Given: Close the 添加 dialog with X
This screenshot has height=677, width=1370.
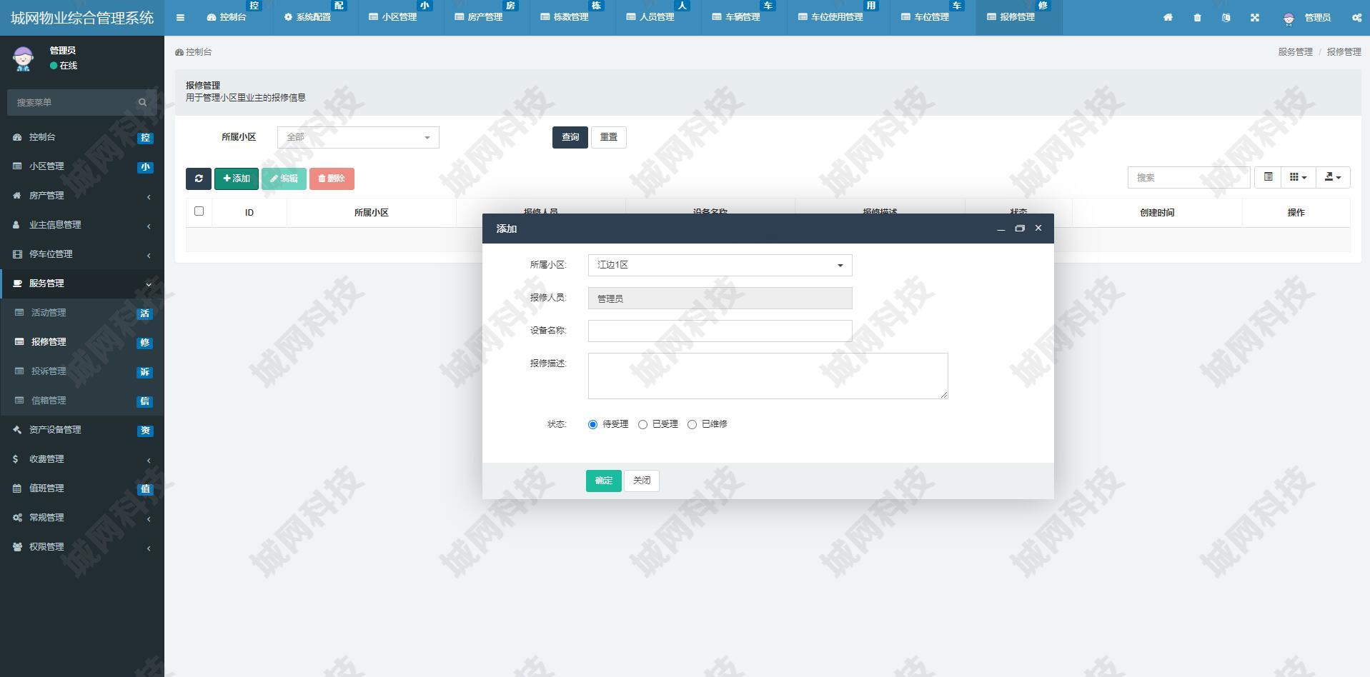Looking at the screenshot, I should point(1038,229).
